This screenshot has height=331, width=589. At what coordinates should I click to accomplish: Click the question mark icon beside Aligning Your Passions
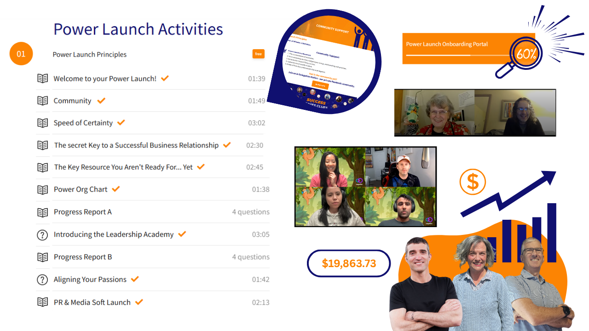click(x=42, y=280)
